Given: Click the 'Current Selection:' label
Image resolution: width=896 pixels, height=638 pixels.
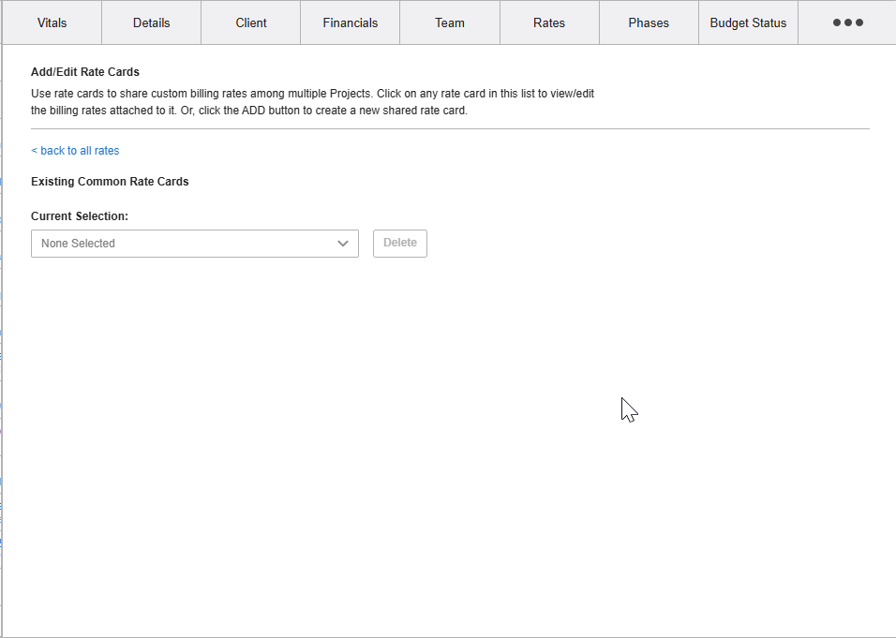Looking at the screenshot, I should pyautogui.click(x=80, y=216).
